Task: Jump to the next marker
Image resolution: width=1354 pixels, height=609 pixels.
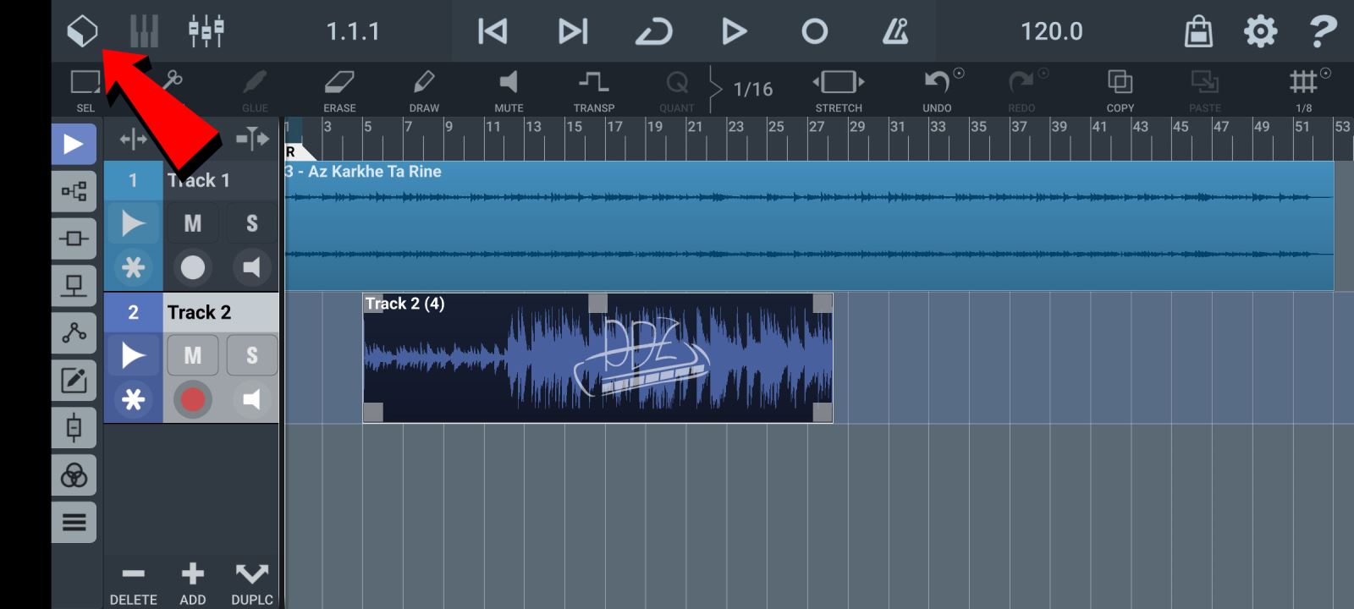Action: pos(573,31)
